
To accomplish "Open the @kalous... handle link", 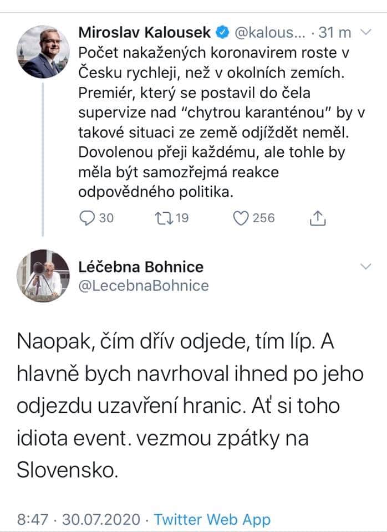I will [x=270, y=33].
